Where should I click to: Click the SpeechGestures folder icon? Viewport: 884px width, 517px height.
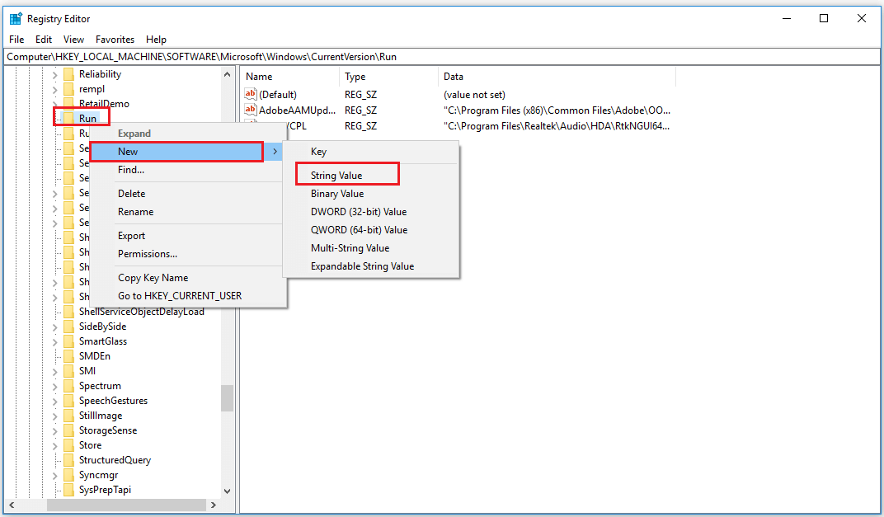[x=68, y=400]
